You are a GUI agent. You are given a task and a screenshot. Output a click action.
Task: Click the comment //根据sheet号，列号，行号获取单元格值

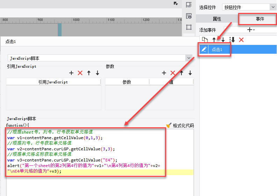point(50,132)
